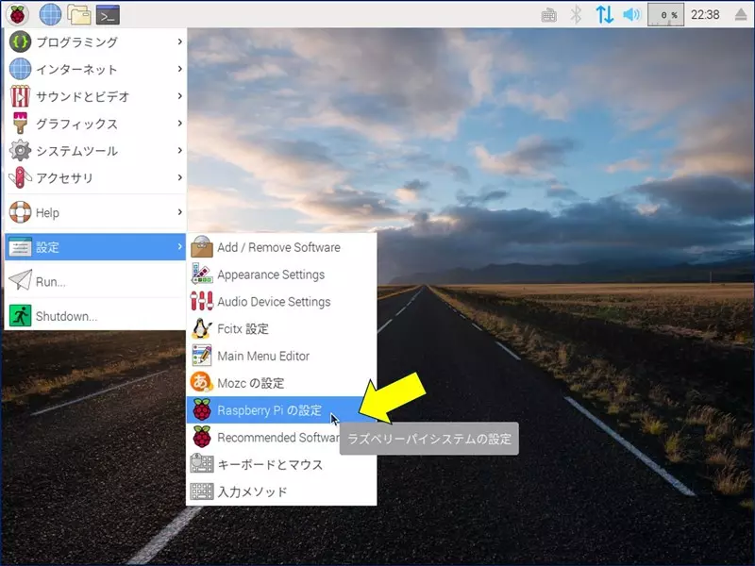Screen dimensions: 755x566
Task: Click the Help lifebuoy icon
Action: click(20, 212)
